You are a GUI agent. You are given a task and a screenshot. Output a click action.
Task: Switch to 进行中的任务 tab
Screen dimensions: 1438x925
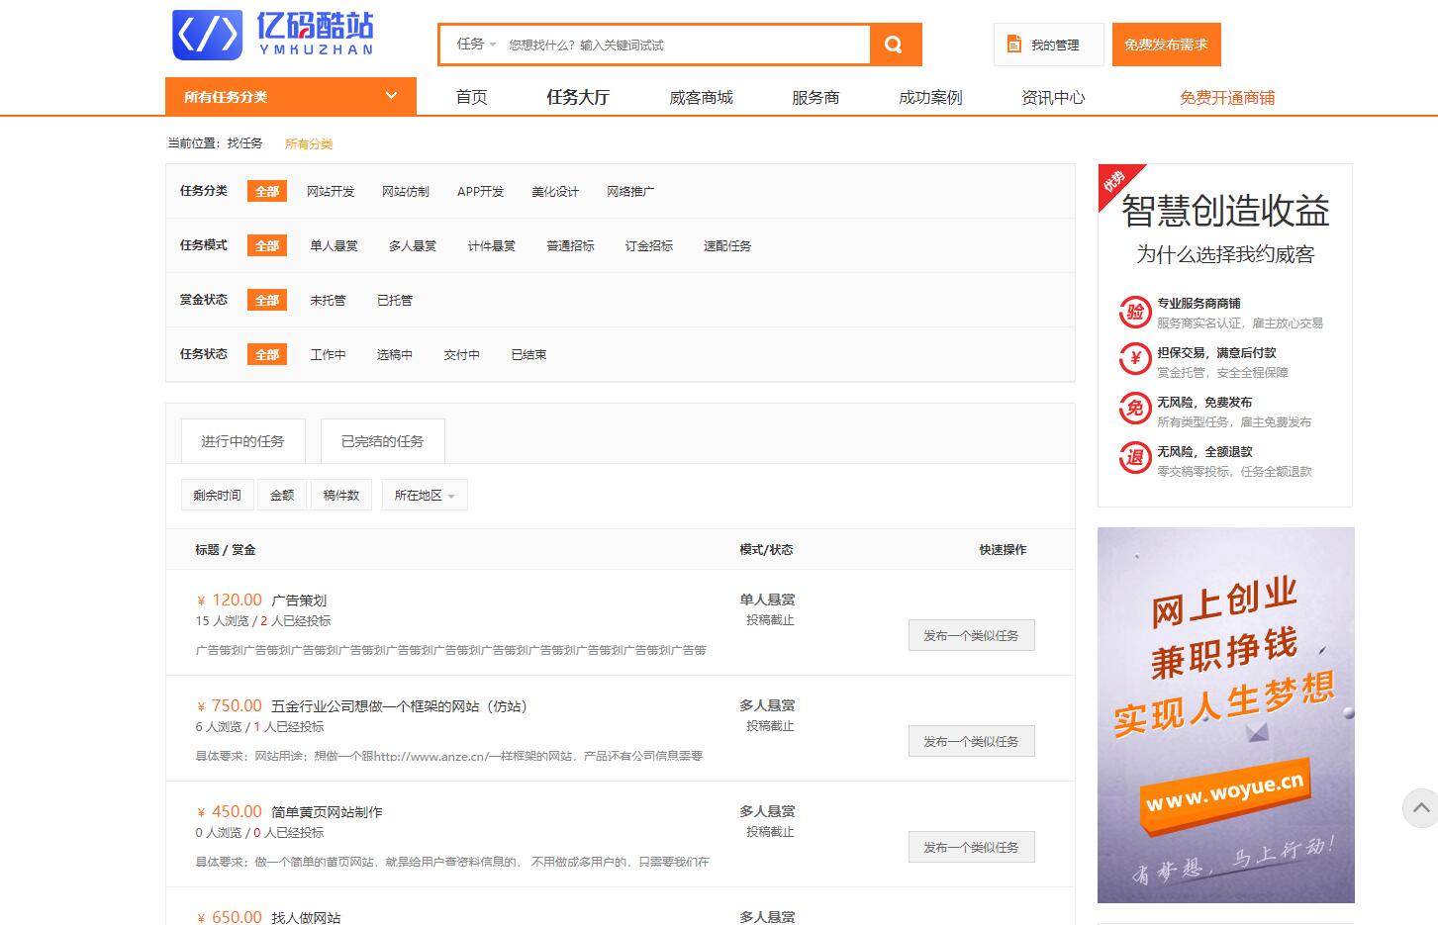tap(242, 441)
